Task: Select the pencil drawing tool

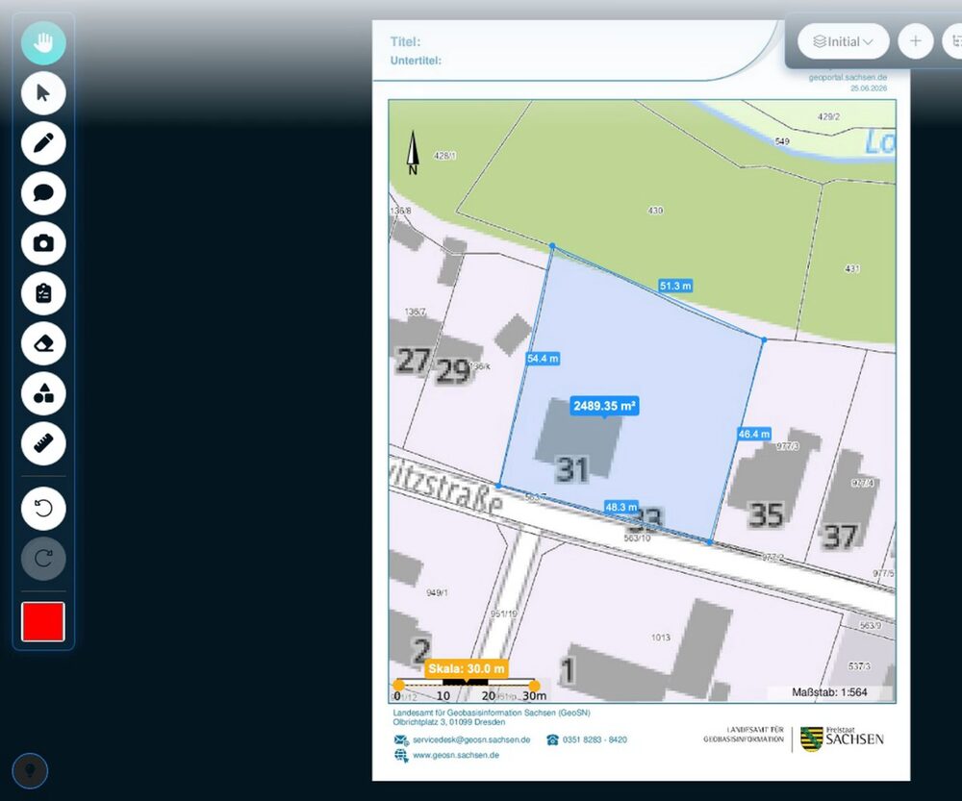Action: point(43,143)
